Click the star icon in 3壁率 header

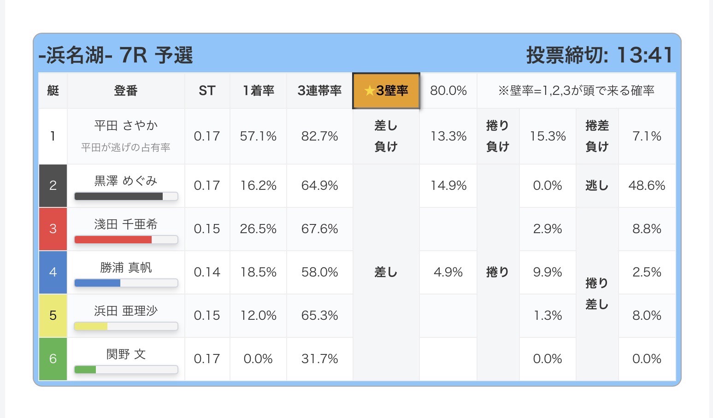[x=370, y=91]
